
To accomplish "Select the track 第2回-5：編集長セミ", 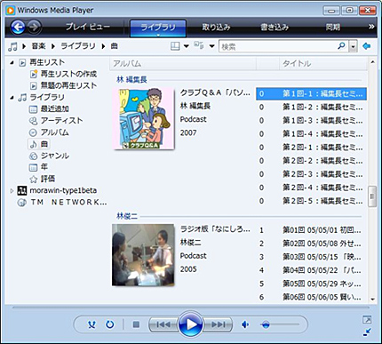I will pos(311,201).
